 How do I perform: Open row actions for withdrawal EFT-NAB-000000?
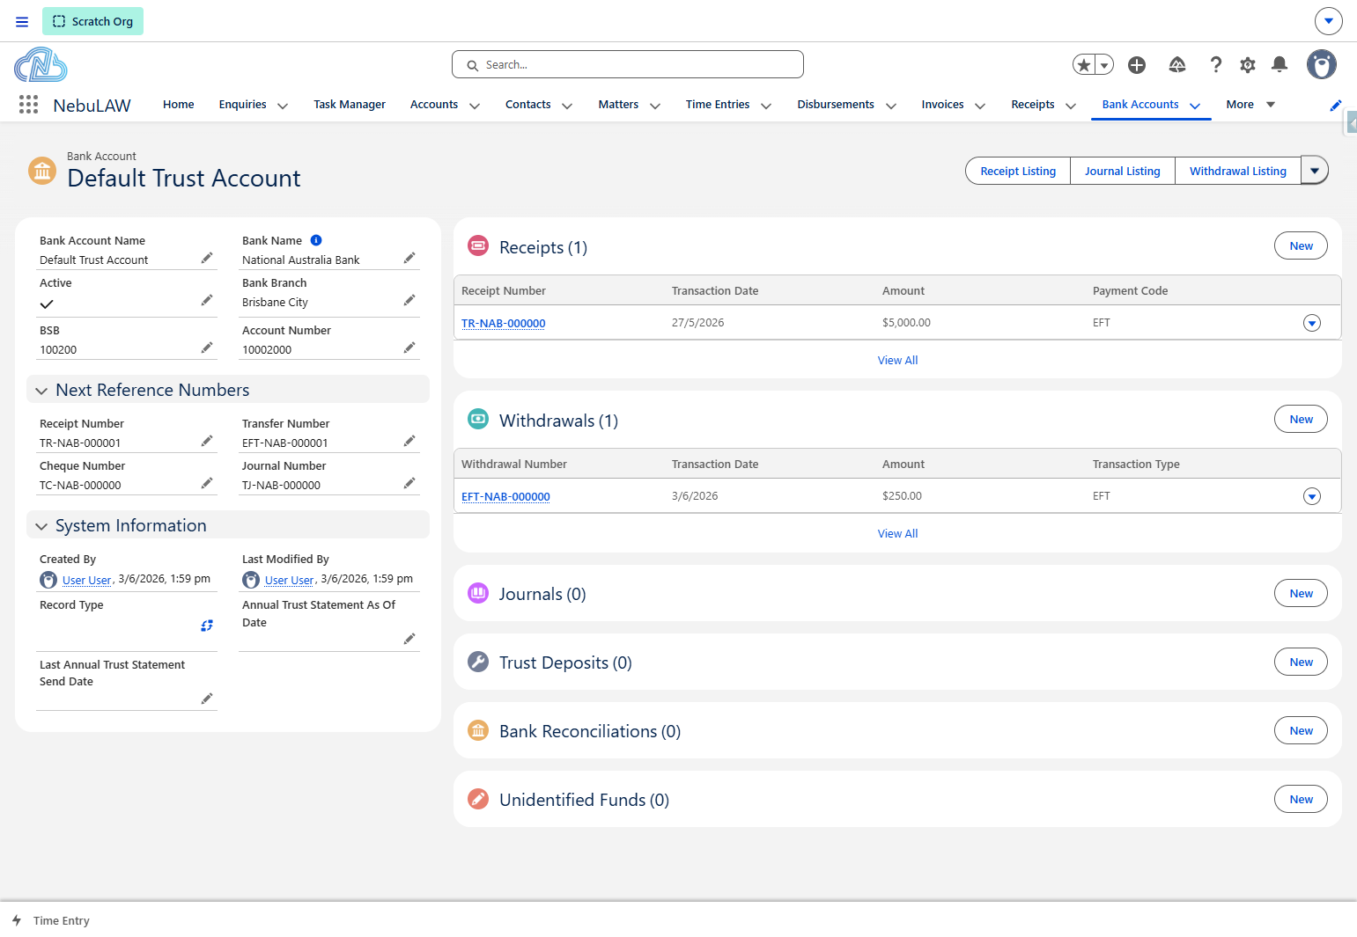point(1312,496)
